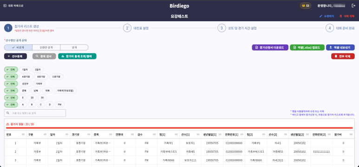This screenshot has height=167, width=359.
Task: Open 전화번호[1] column menu icon
Action: 242,135
